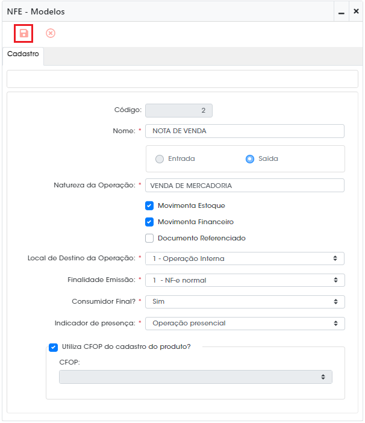365x423 pixels.
Task: Click the Nome input field
Action: click(245, 131)
